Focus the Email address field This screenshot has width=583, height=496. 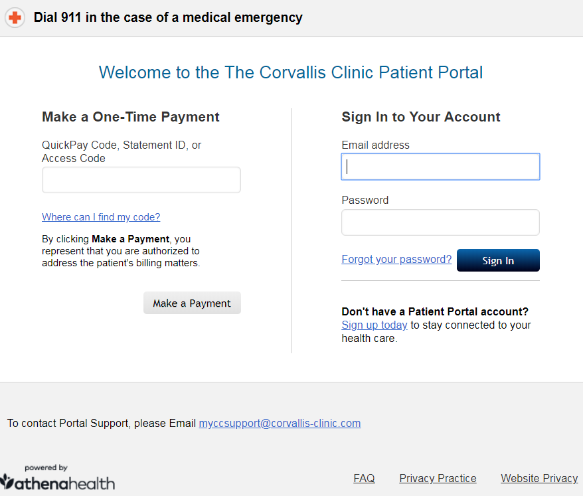coord(440,167)
